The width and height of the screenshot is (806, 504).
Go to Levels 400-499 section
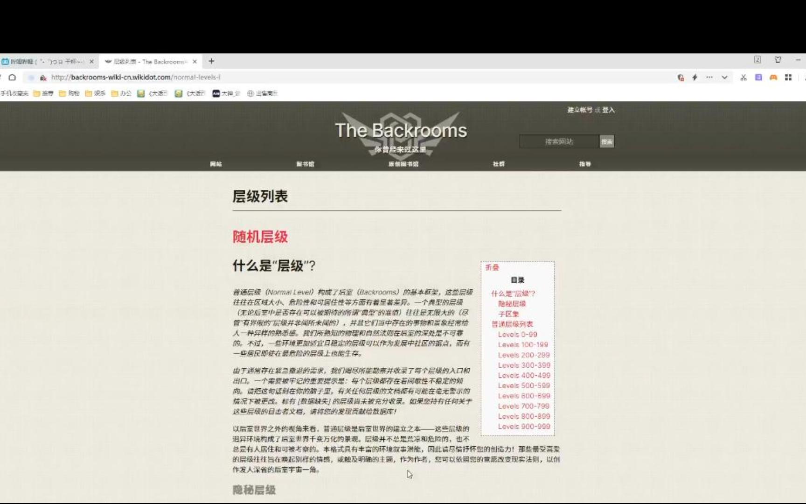tap(524, 376)
